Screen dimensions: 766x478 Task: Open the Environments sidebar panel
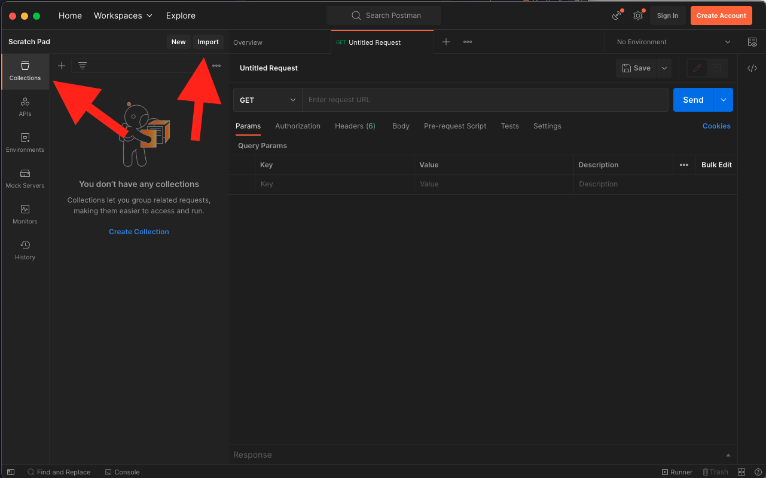pyautogui.click(x=25, y=143)
